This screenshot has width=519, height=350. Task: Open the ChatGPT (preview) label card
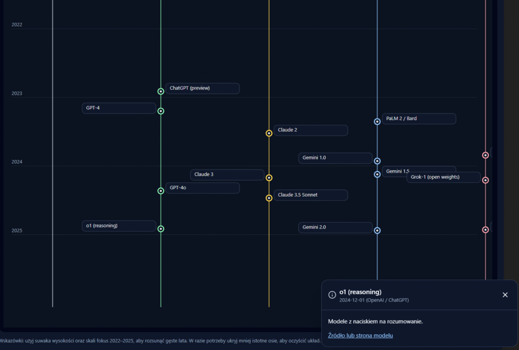(x=203, y=88)
